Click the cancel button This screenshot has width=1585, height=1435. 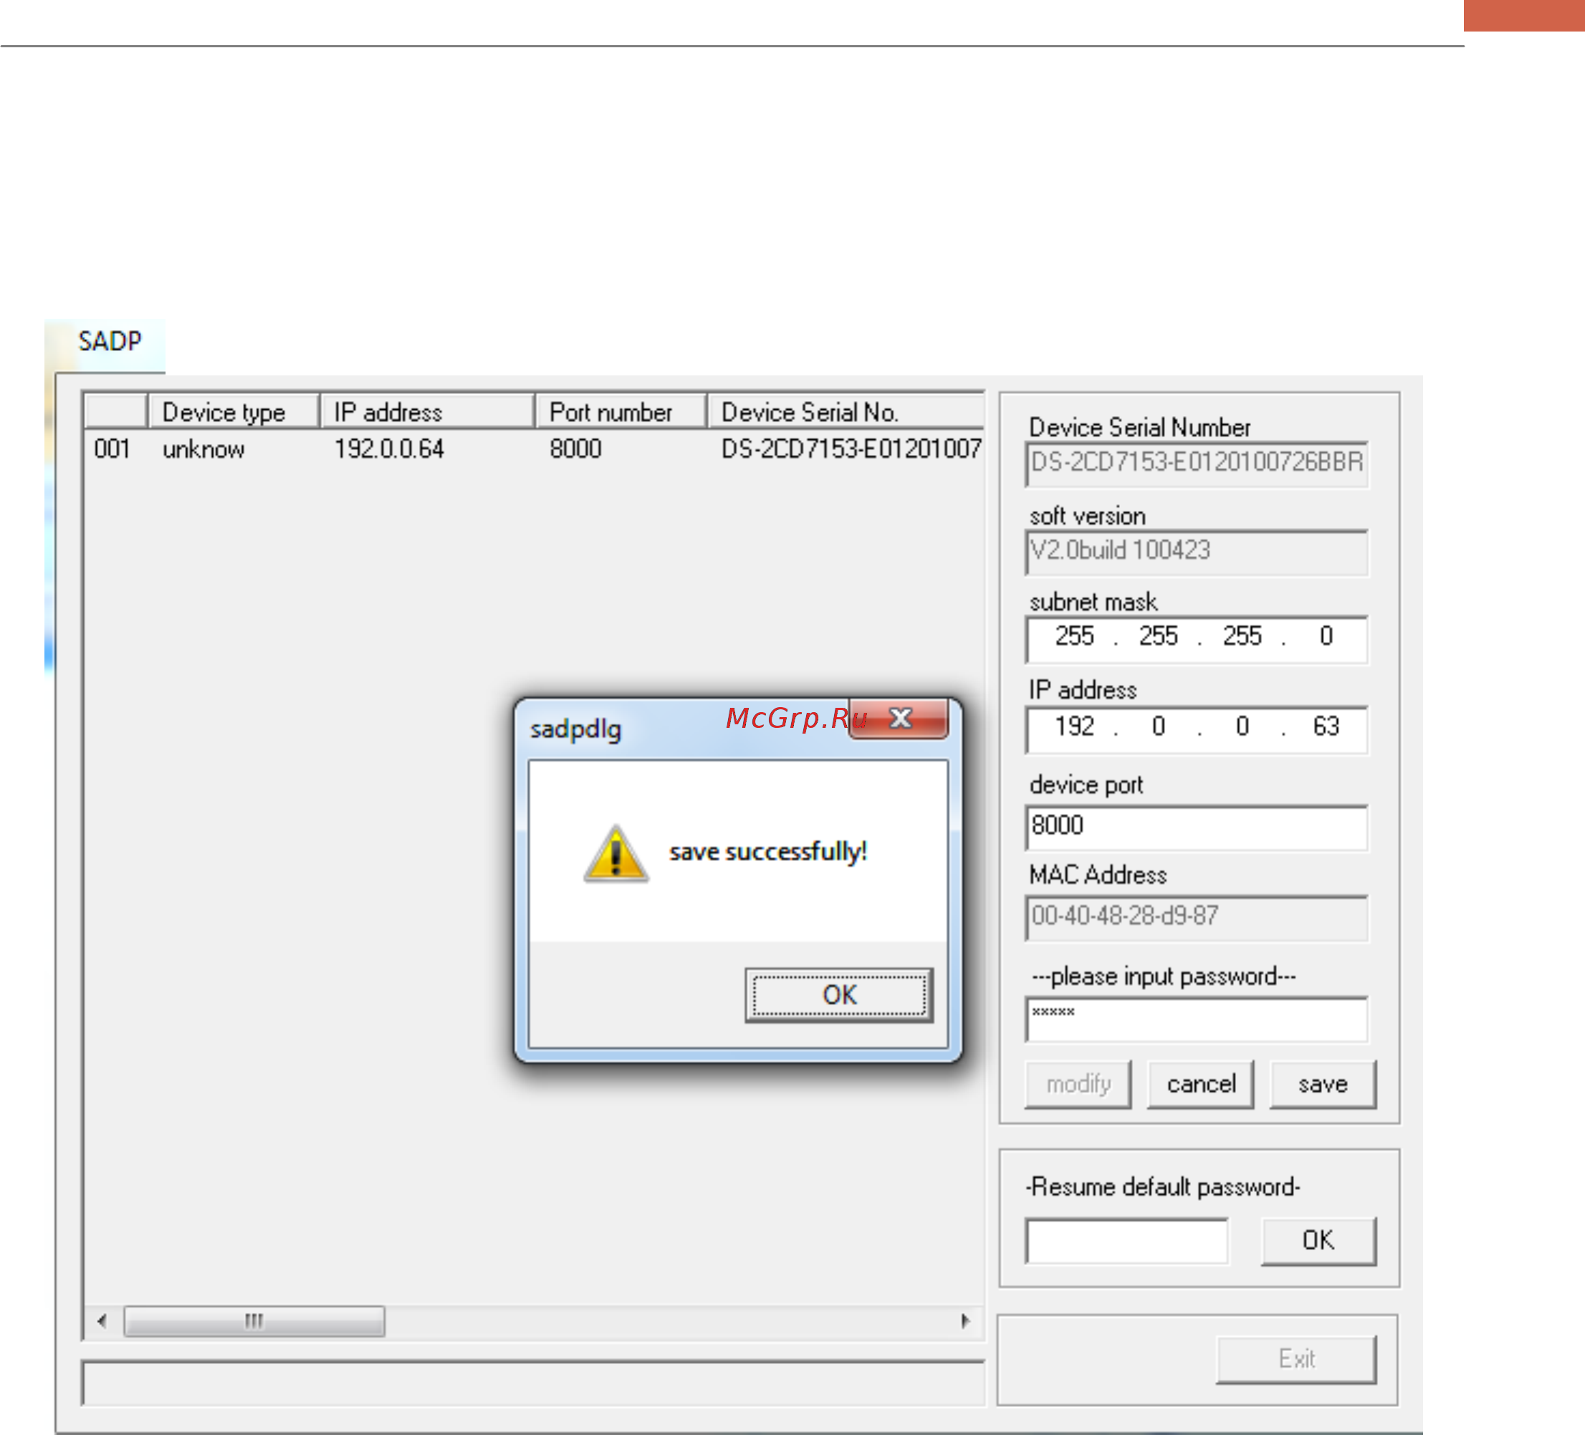(x=1200, y=1085)
